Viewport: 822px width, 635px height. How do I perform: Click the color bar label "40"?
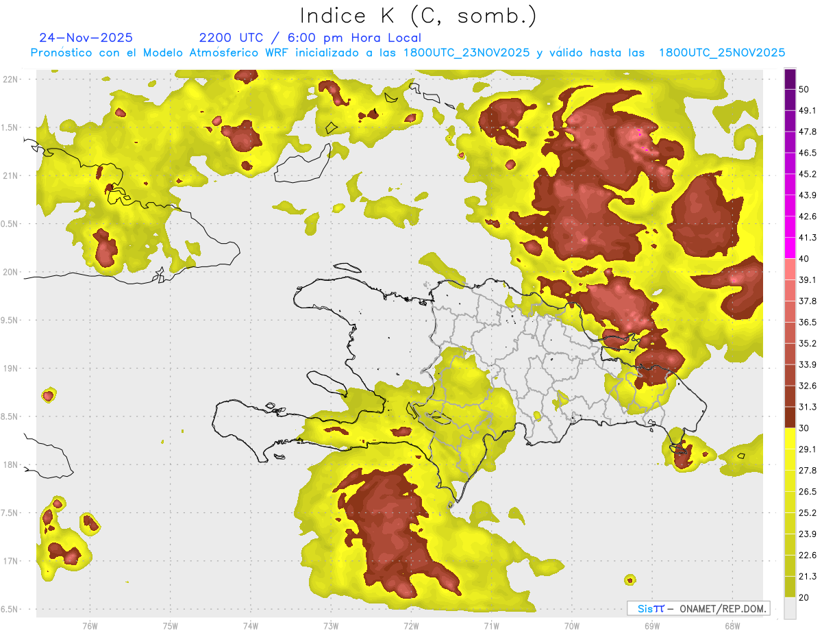click(805, 259)
